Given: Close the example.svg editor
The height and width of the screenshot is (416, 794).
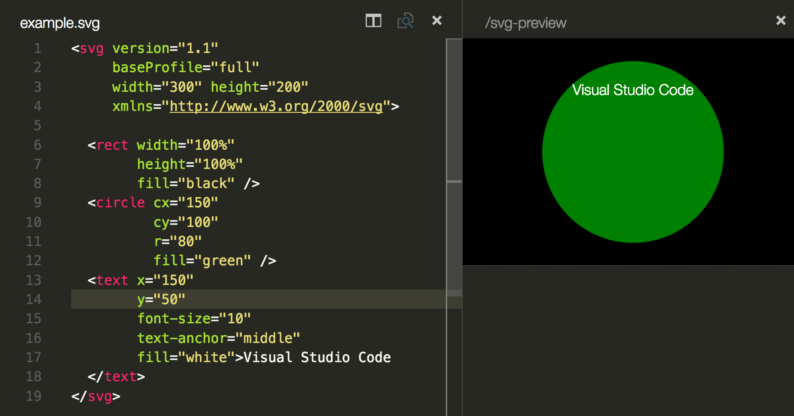Looking at the screenshot, I should 437,21.
